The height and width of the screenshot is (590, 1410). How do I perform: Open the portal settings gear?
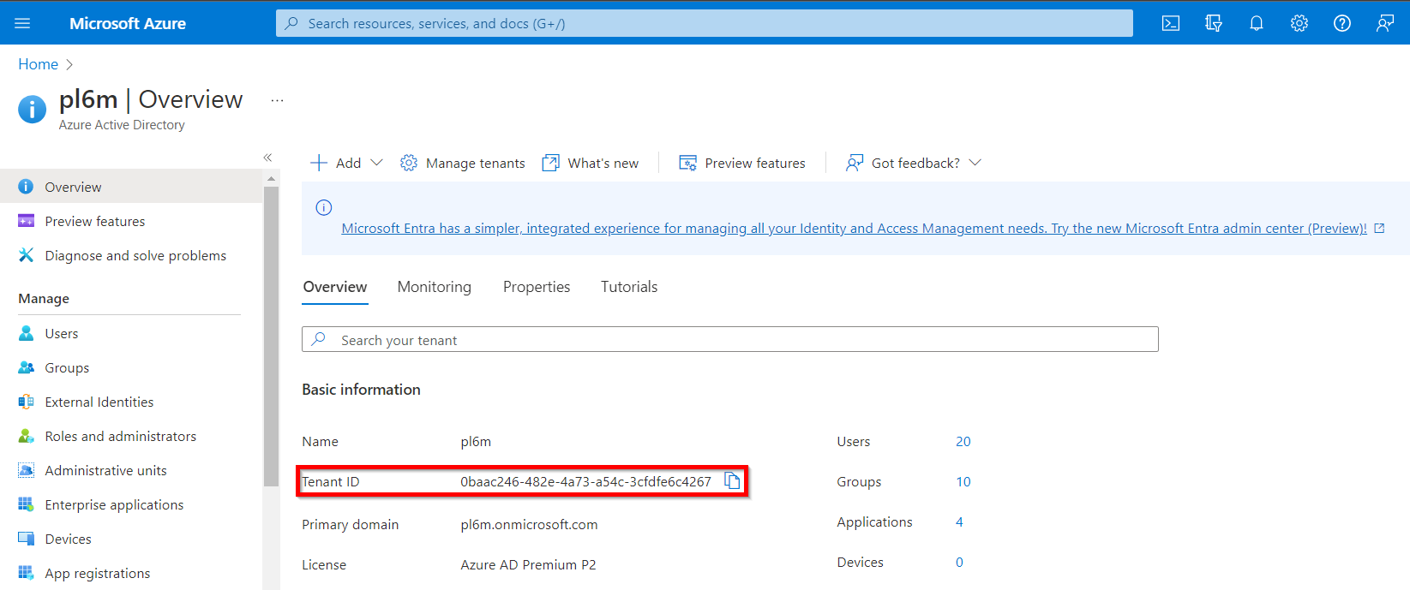tap(1299, 23)
